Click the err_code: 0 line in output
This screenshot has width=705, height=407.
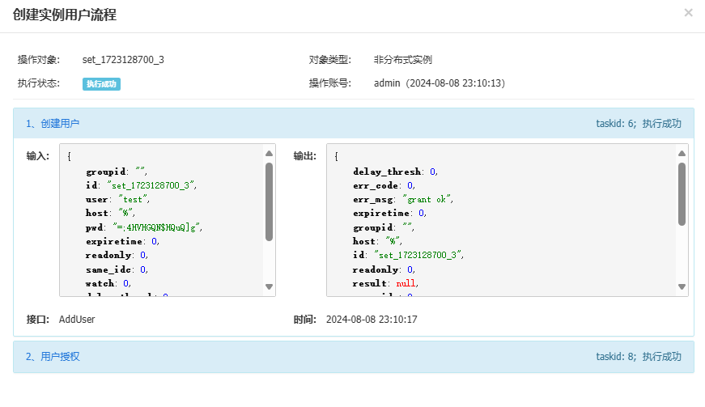384,185
